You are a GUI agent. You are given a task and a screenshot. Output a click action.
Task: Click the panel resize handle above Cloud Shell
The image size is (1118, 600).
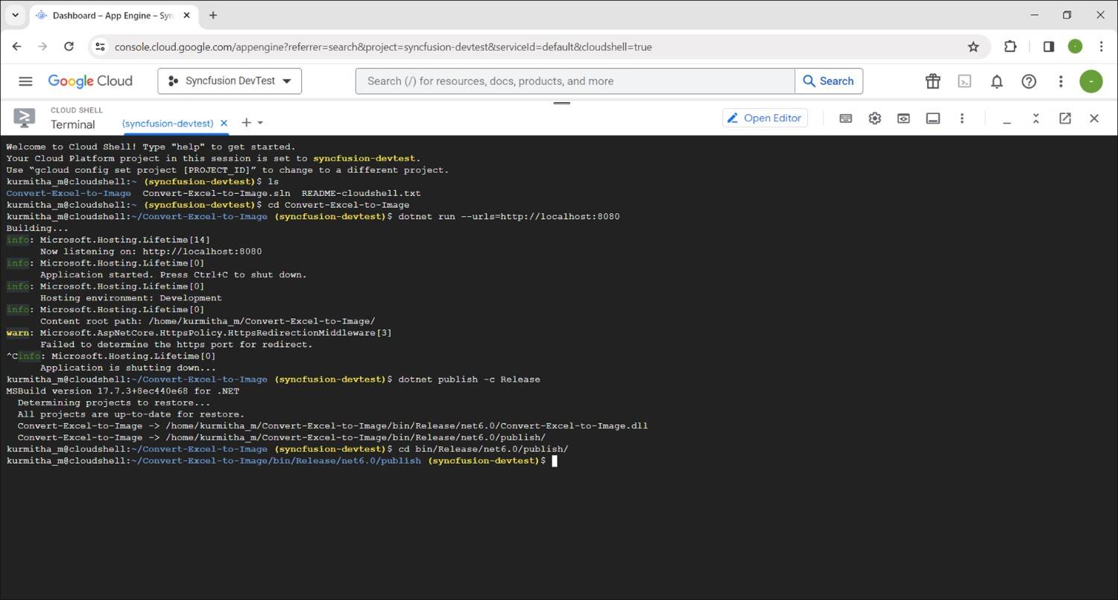[x=561, y=103]
